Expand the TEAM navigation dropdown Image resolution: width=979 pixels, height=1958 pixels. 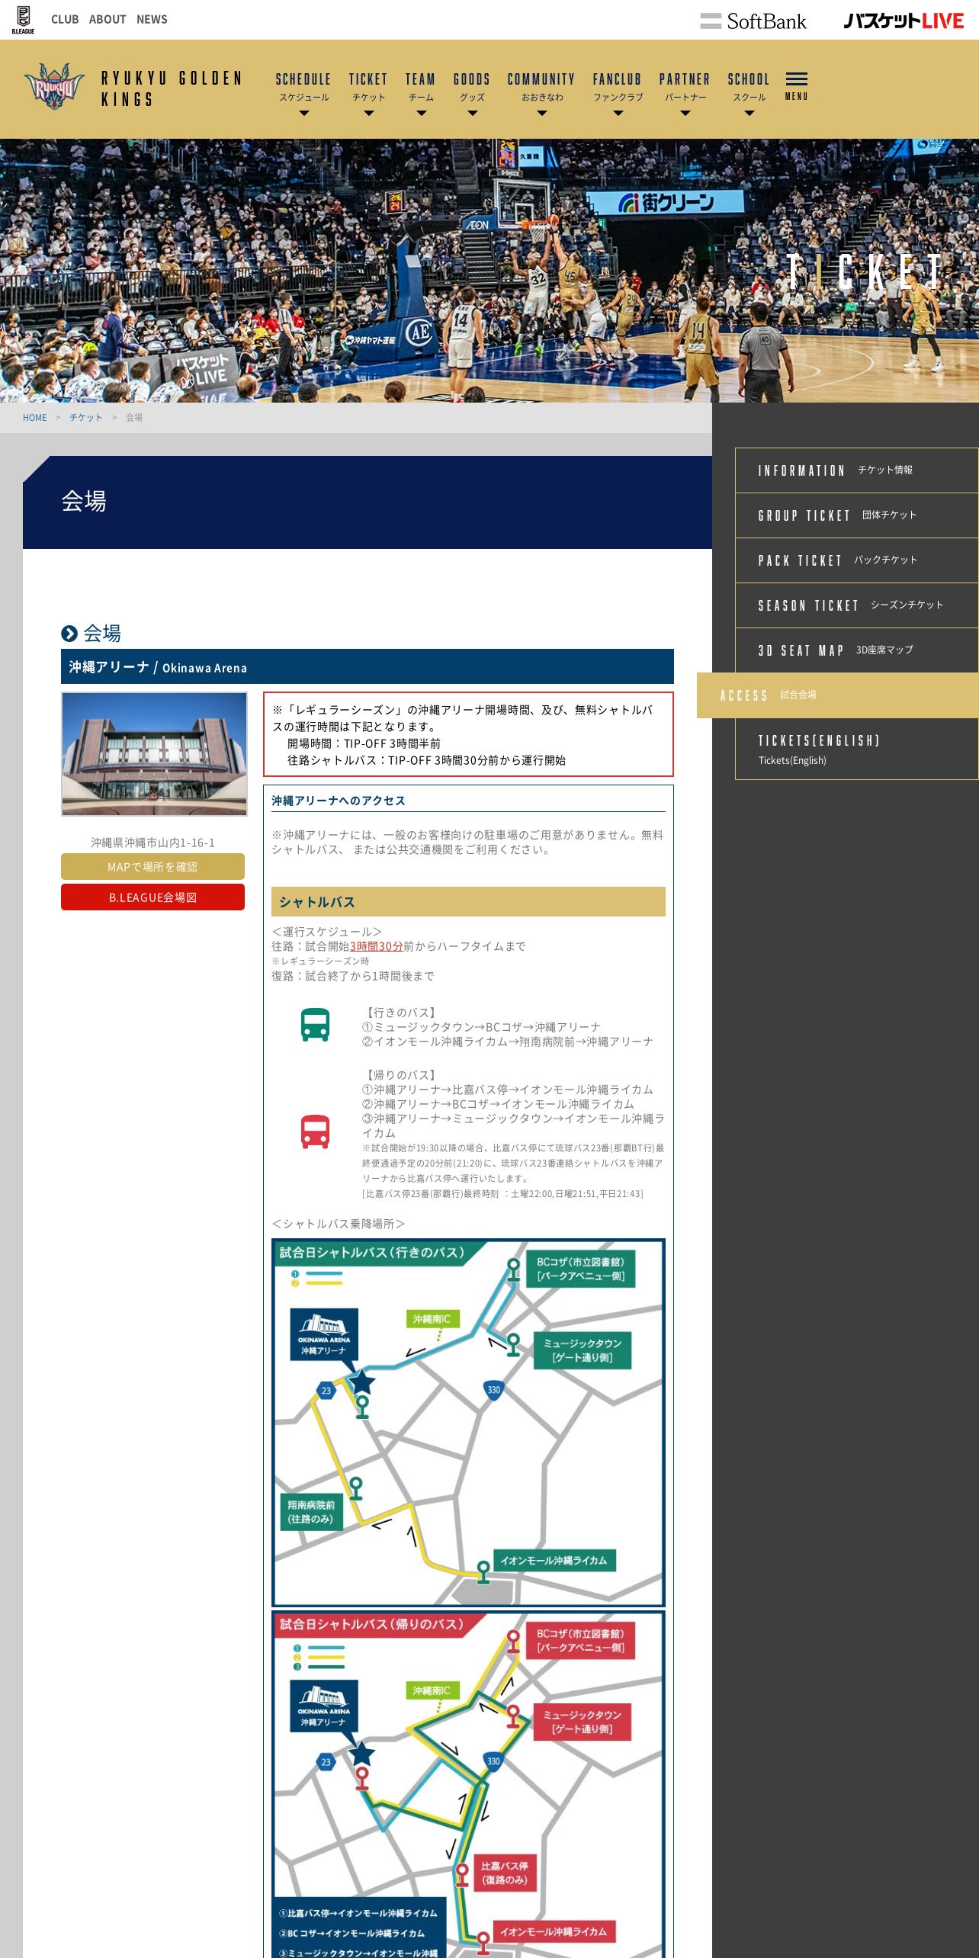pyautogui.click(x=421, y=114)
